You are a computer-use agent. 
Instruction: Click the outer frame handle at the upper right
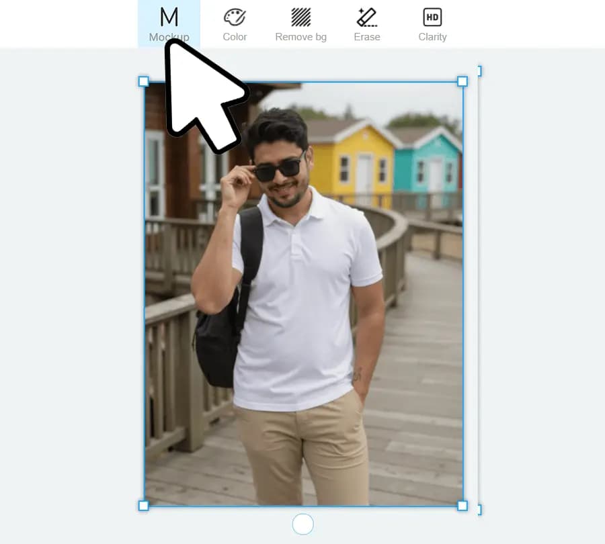pyautogui.click(x=479, y=71)
